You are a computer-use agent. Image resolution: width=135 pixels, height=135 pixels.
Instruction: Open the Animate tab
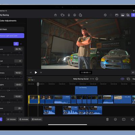point(24,119)
